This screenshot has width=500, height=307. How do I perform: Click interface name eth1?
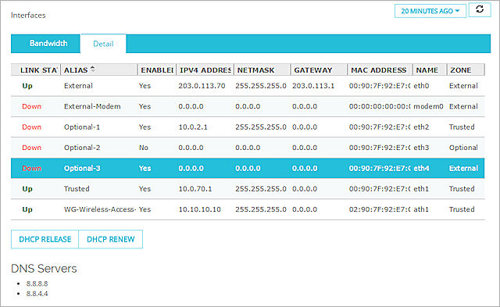[421, 189]
